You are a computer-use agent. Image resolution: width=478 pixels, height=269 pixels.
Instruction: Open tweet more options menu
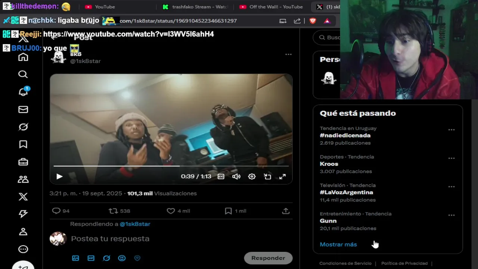(x=288, y=55)
